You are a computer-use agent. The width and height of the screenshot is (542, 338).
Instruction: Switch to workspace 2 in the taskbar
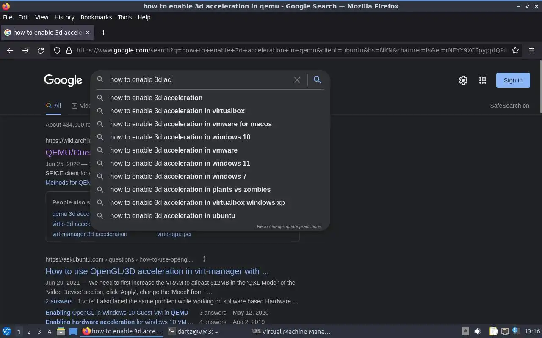click(x=29, y=332)
